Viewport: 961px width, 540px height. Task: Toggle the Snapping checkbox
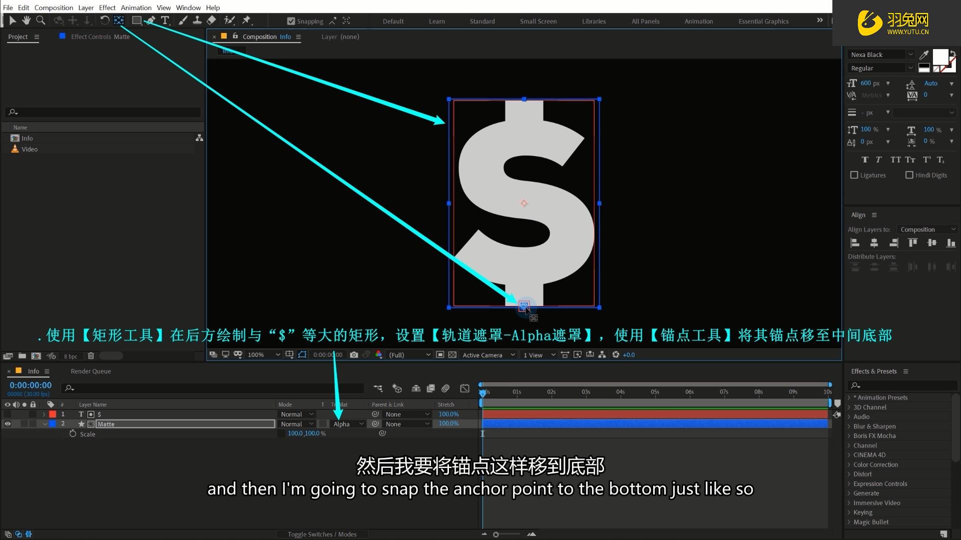pos(291,21)
